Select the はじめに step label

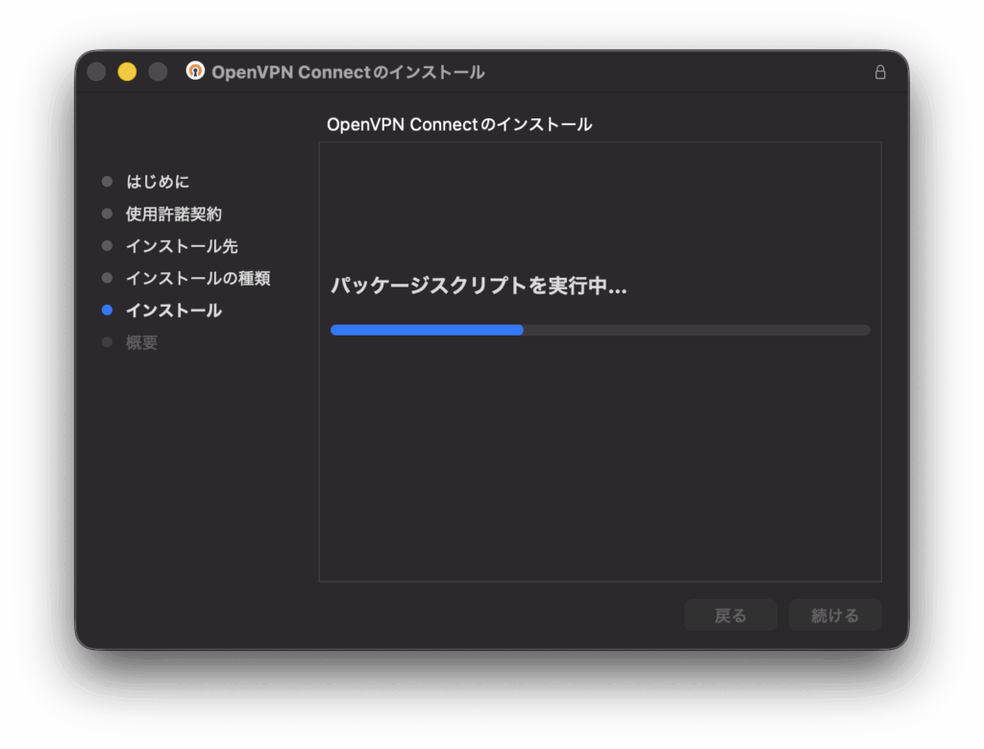tap(158, 182)
